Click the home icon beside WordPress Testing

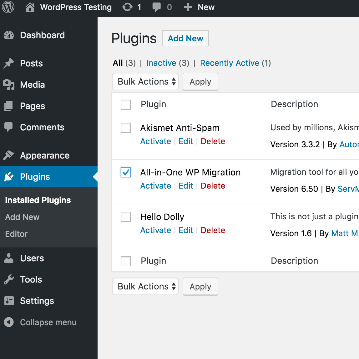pyautogui.click(x=30, y=7)
